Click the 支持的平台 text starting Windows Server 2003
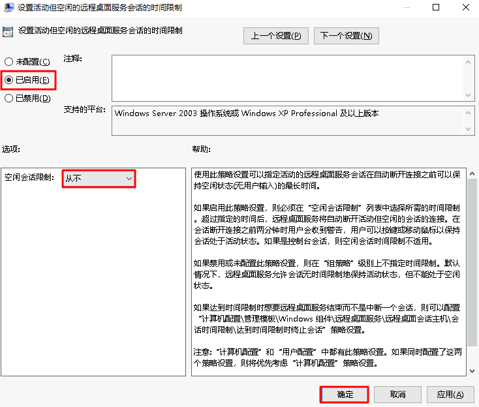479x407 pixels. (247, 113)
